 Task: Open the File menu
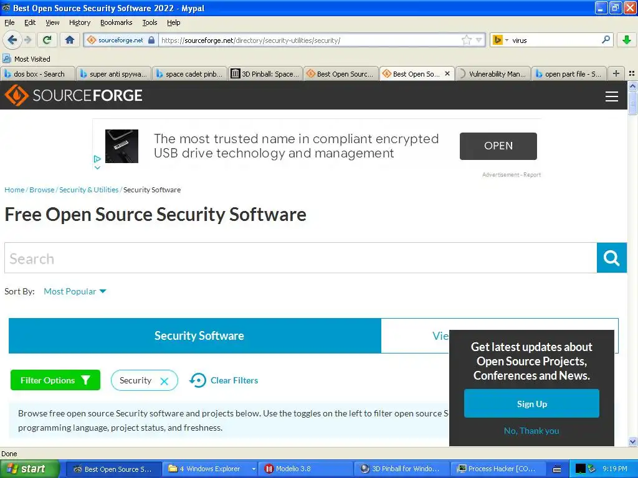coord(9,22)
